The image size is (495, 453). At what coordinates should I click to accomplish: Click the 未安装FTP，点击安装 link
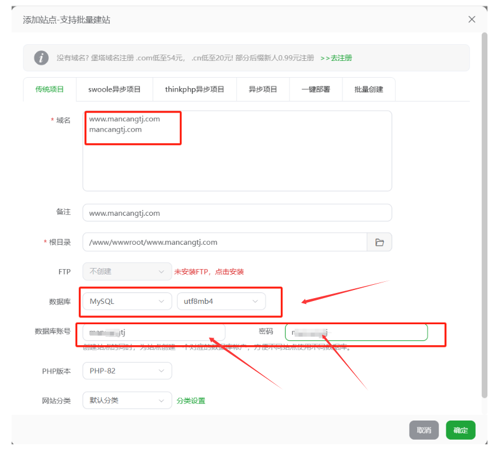pyautogui.click(x=209, y=271)
